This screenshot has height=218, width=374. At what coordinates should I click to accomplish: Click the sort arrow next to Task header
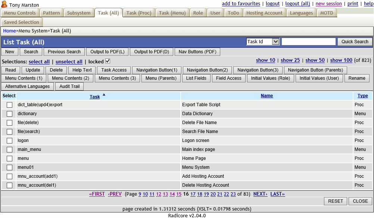click(104, 95)
